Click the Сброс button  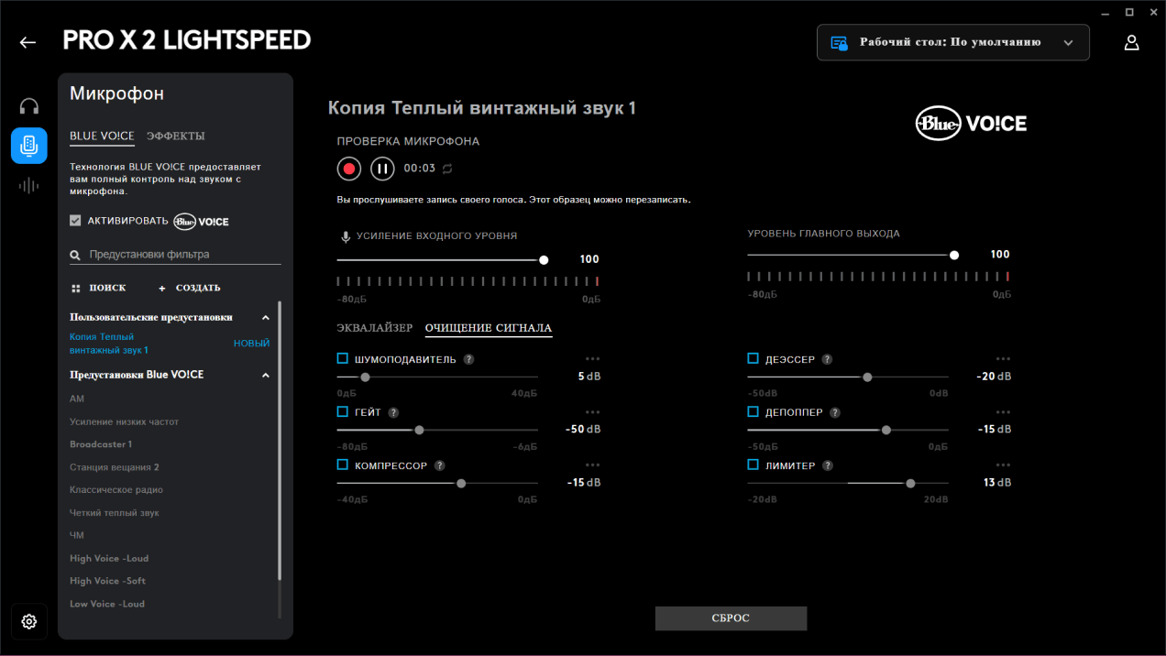click(731, 618)
